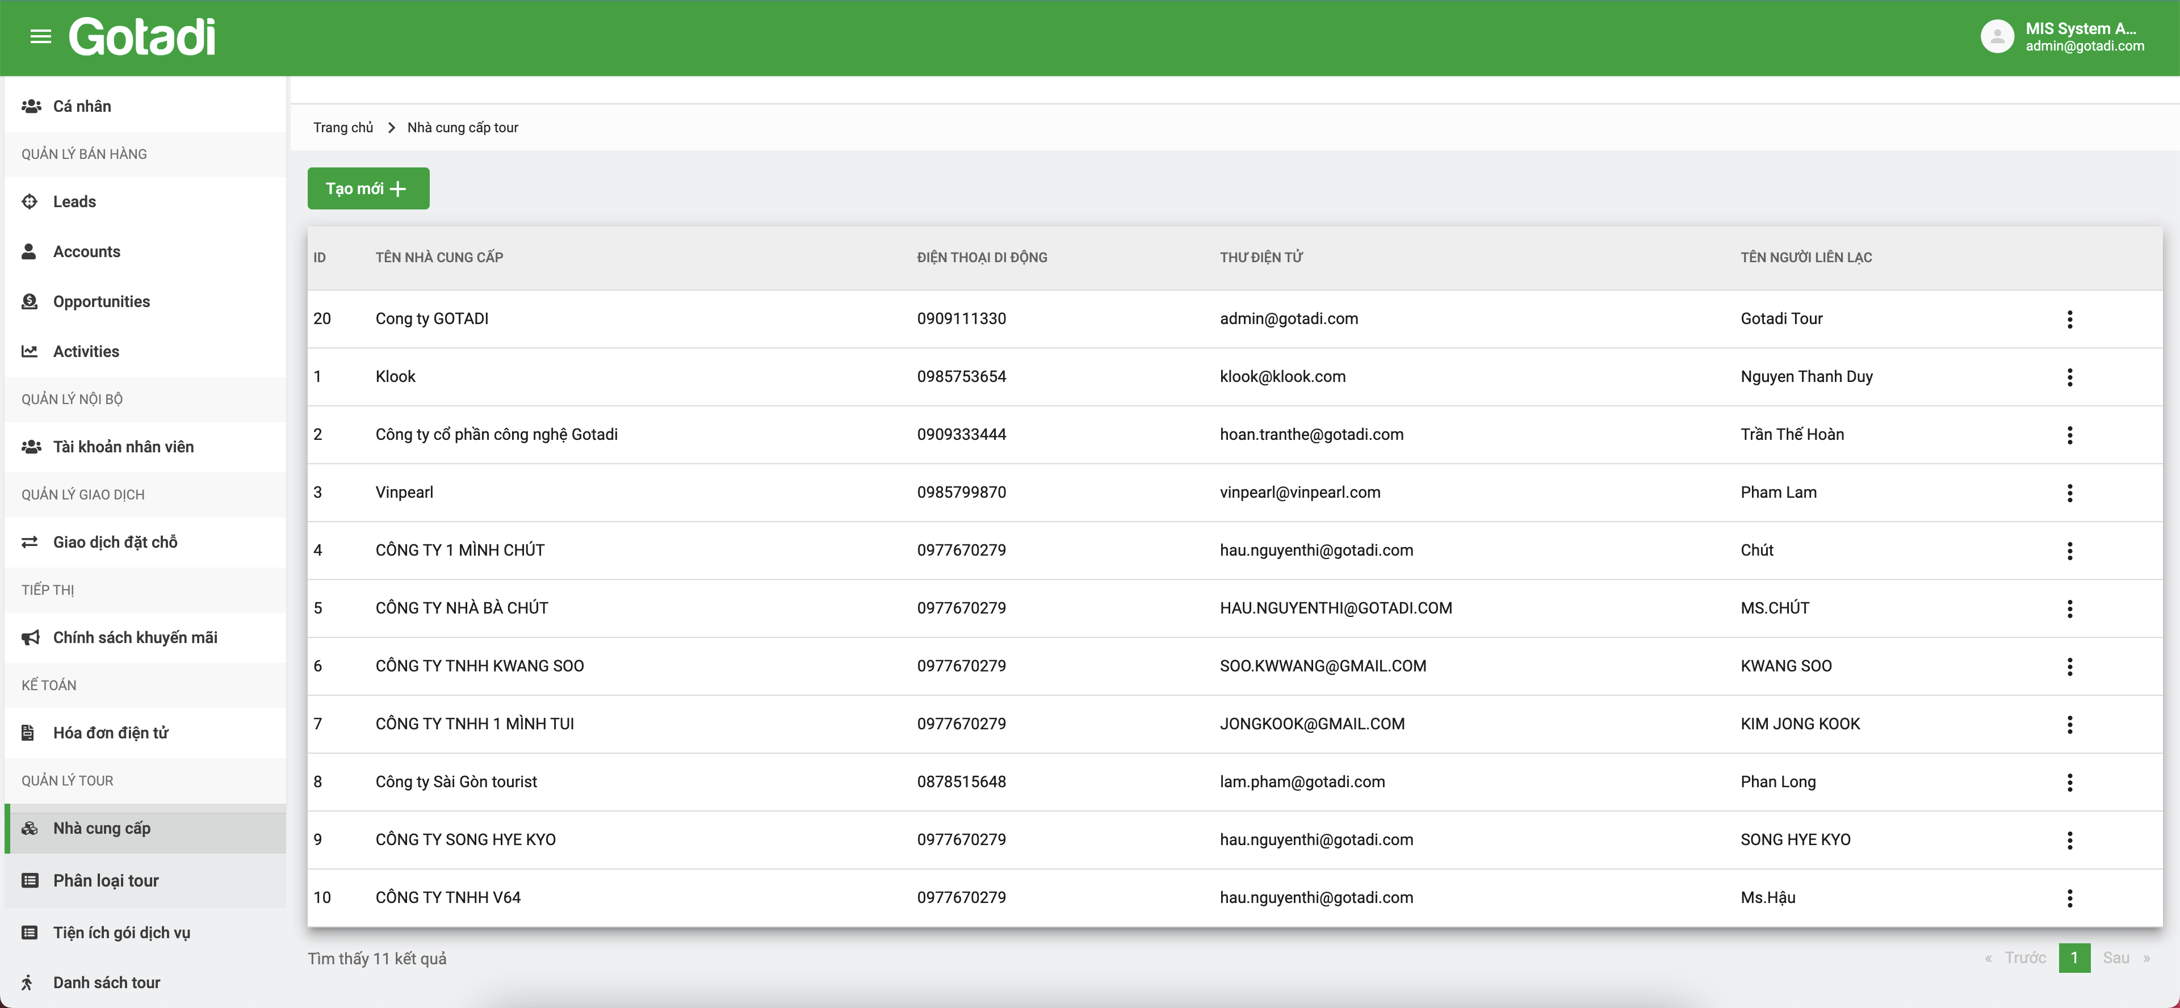Open three-dot menu for Klook row
The width and height of the screenshot is (2180, 1008).
(x=2069, y=377)
